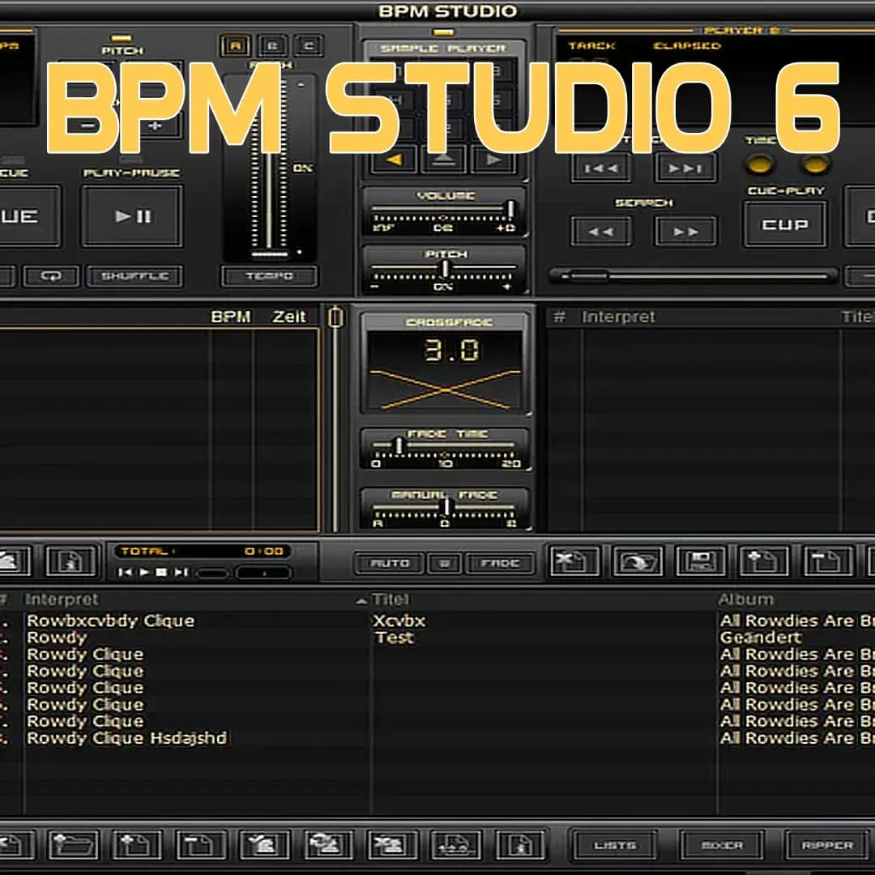The height and width of the screenshot is (875, 875).
Task: Click the orange left arrow in Sample Player
Action: click(394, 160)
